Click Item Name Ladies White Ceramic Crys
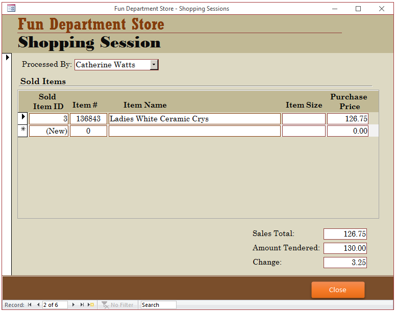This screenshot has width=396, height=312. (x=194, y=119)
